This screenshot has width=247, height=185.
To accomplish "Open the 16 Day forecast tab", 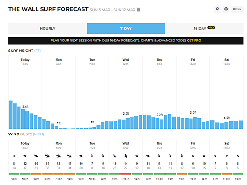I will click(204, 29).
